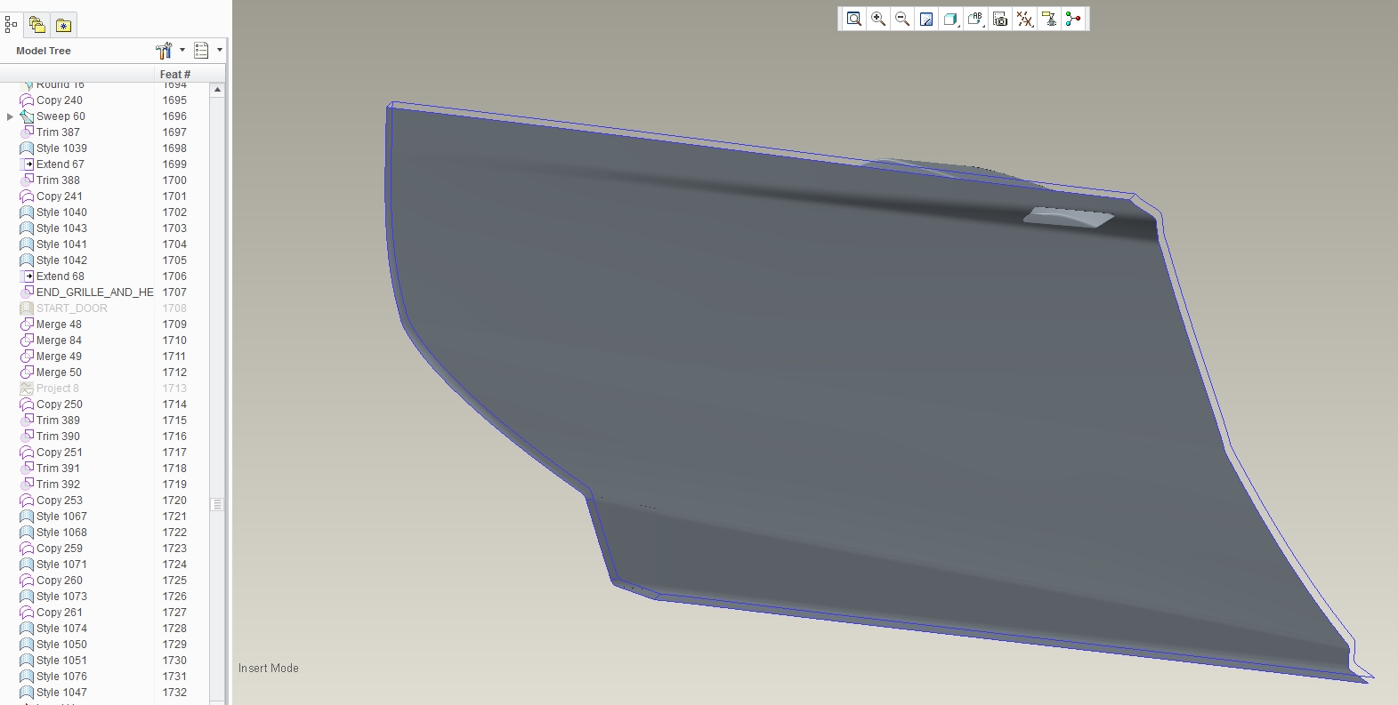
Task: Select the Style 1073 feature icon
Action: tap(27, 597)
